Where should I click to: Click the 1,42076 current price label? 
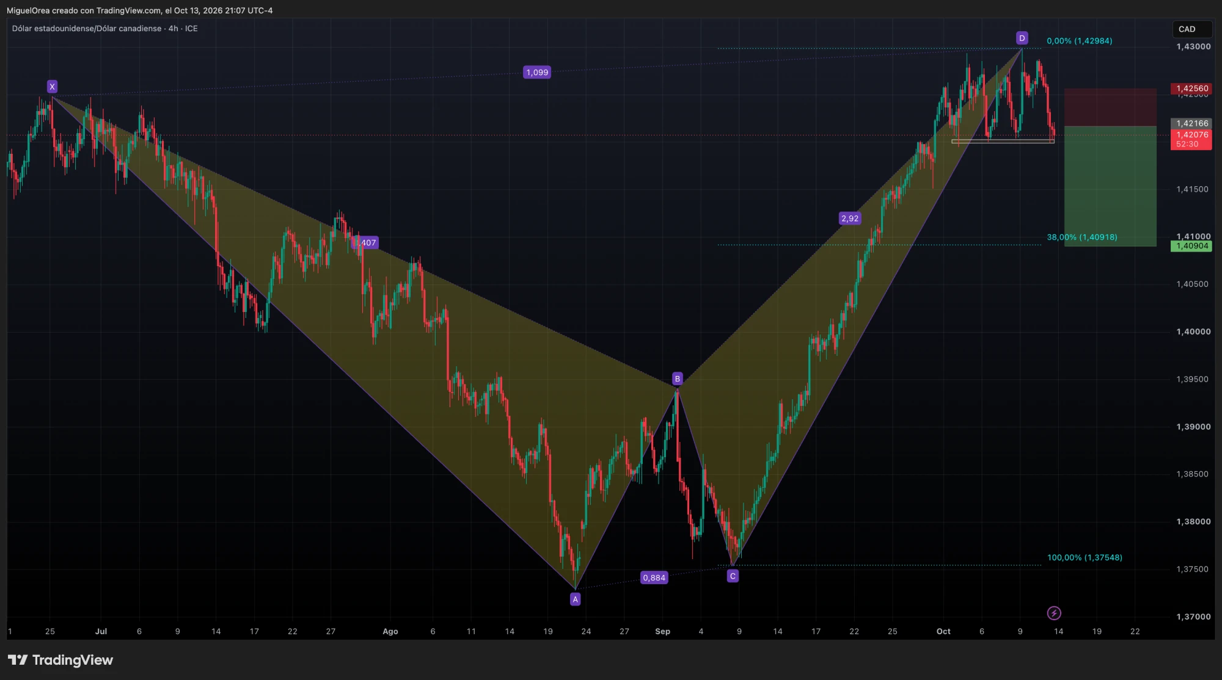(1191, 135)
